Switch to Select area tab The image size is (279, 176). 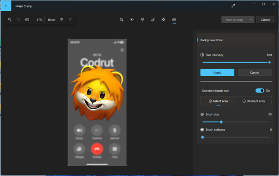(x=218, y=101)
